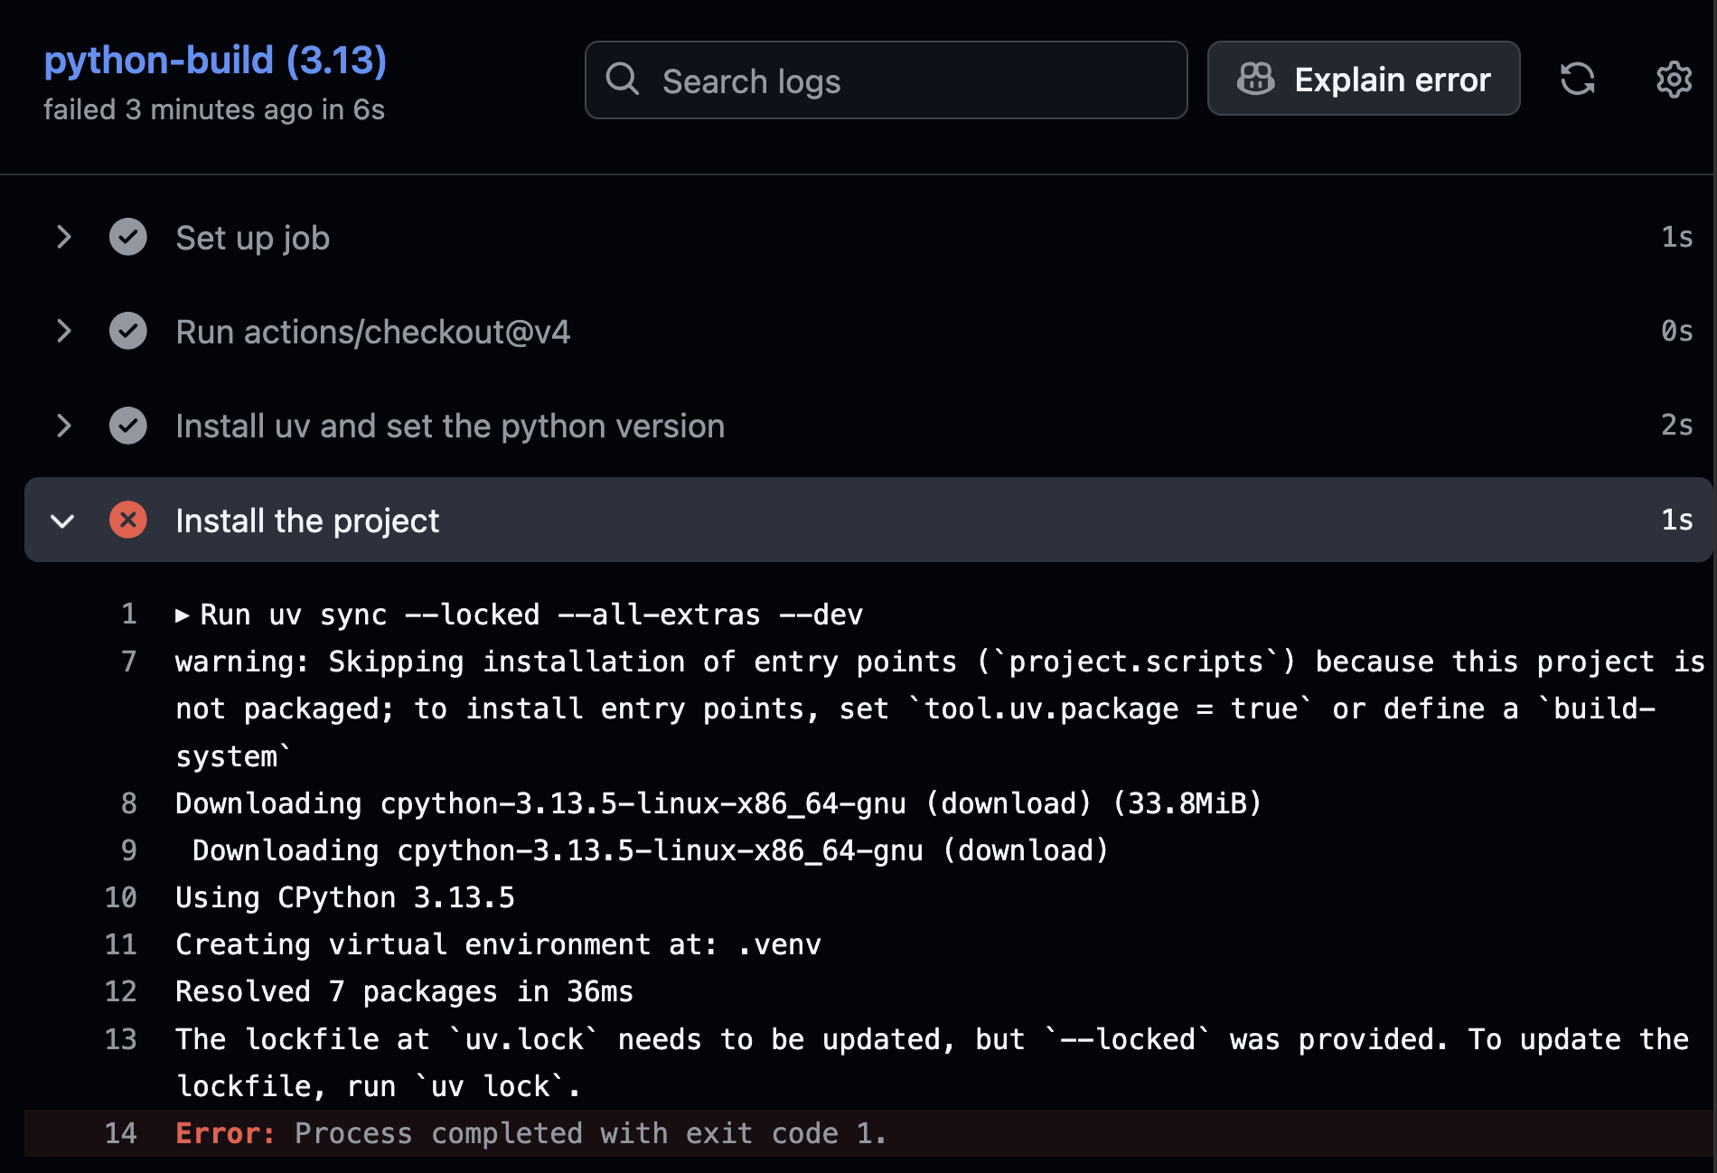Expand the Set up job step
The width and height of the screenshot is (1717, 1173).
(x=63, y=237)
